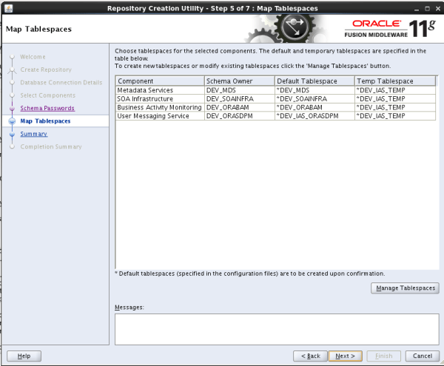Click inside the Messages text area
Viewport: 444px width, 366px height.
(275, 328)
